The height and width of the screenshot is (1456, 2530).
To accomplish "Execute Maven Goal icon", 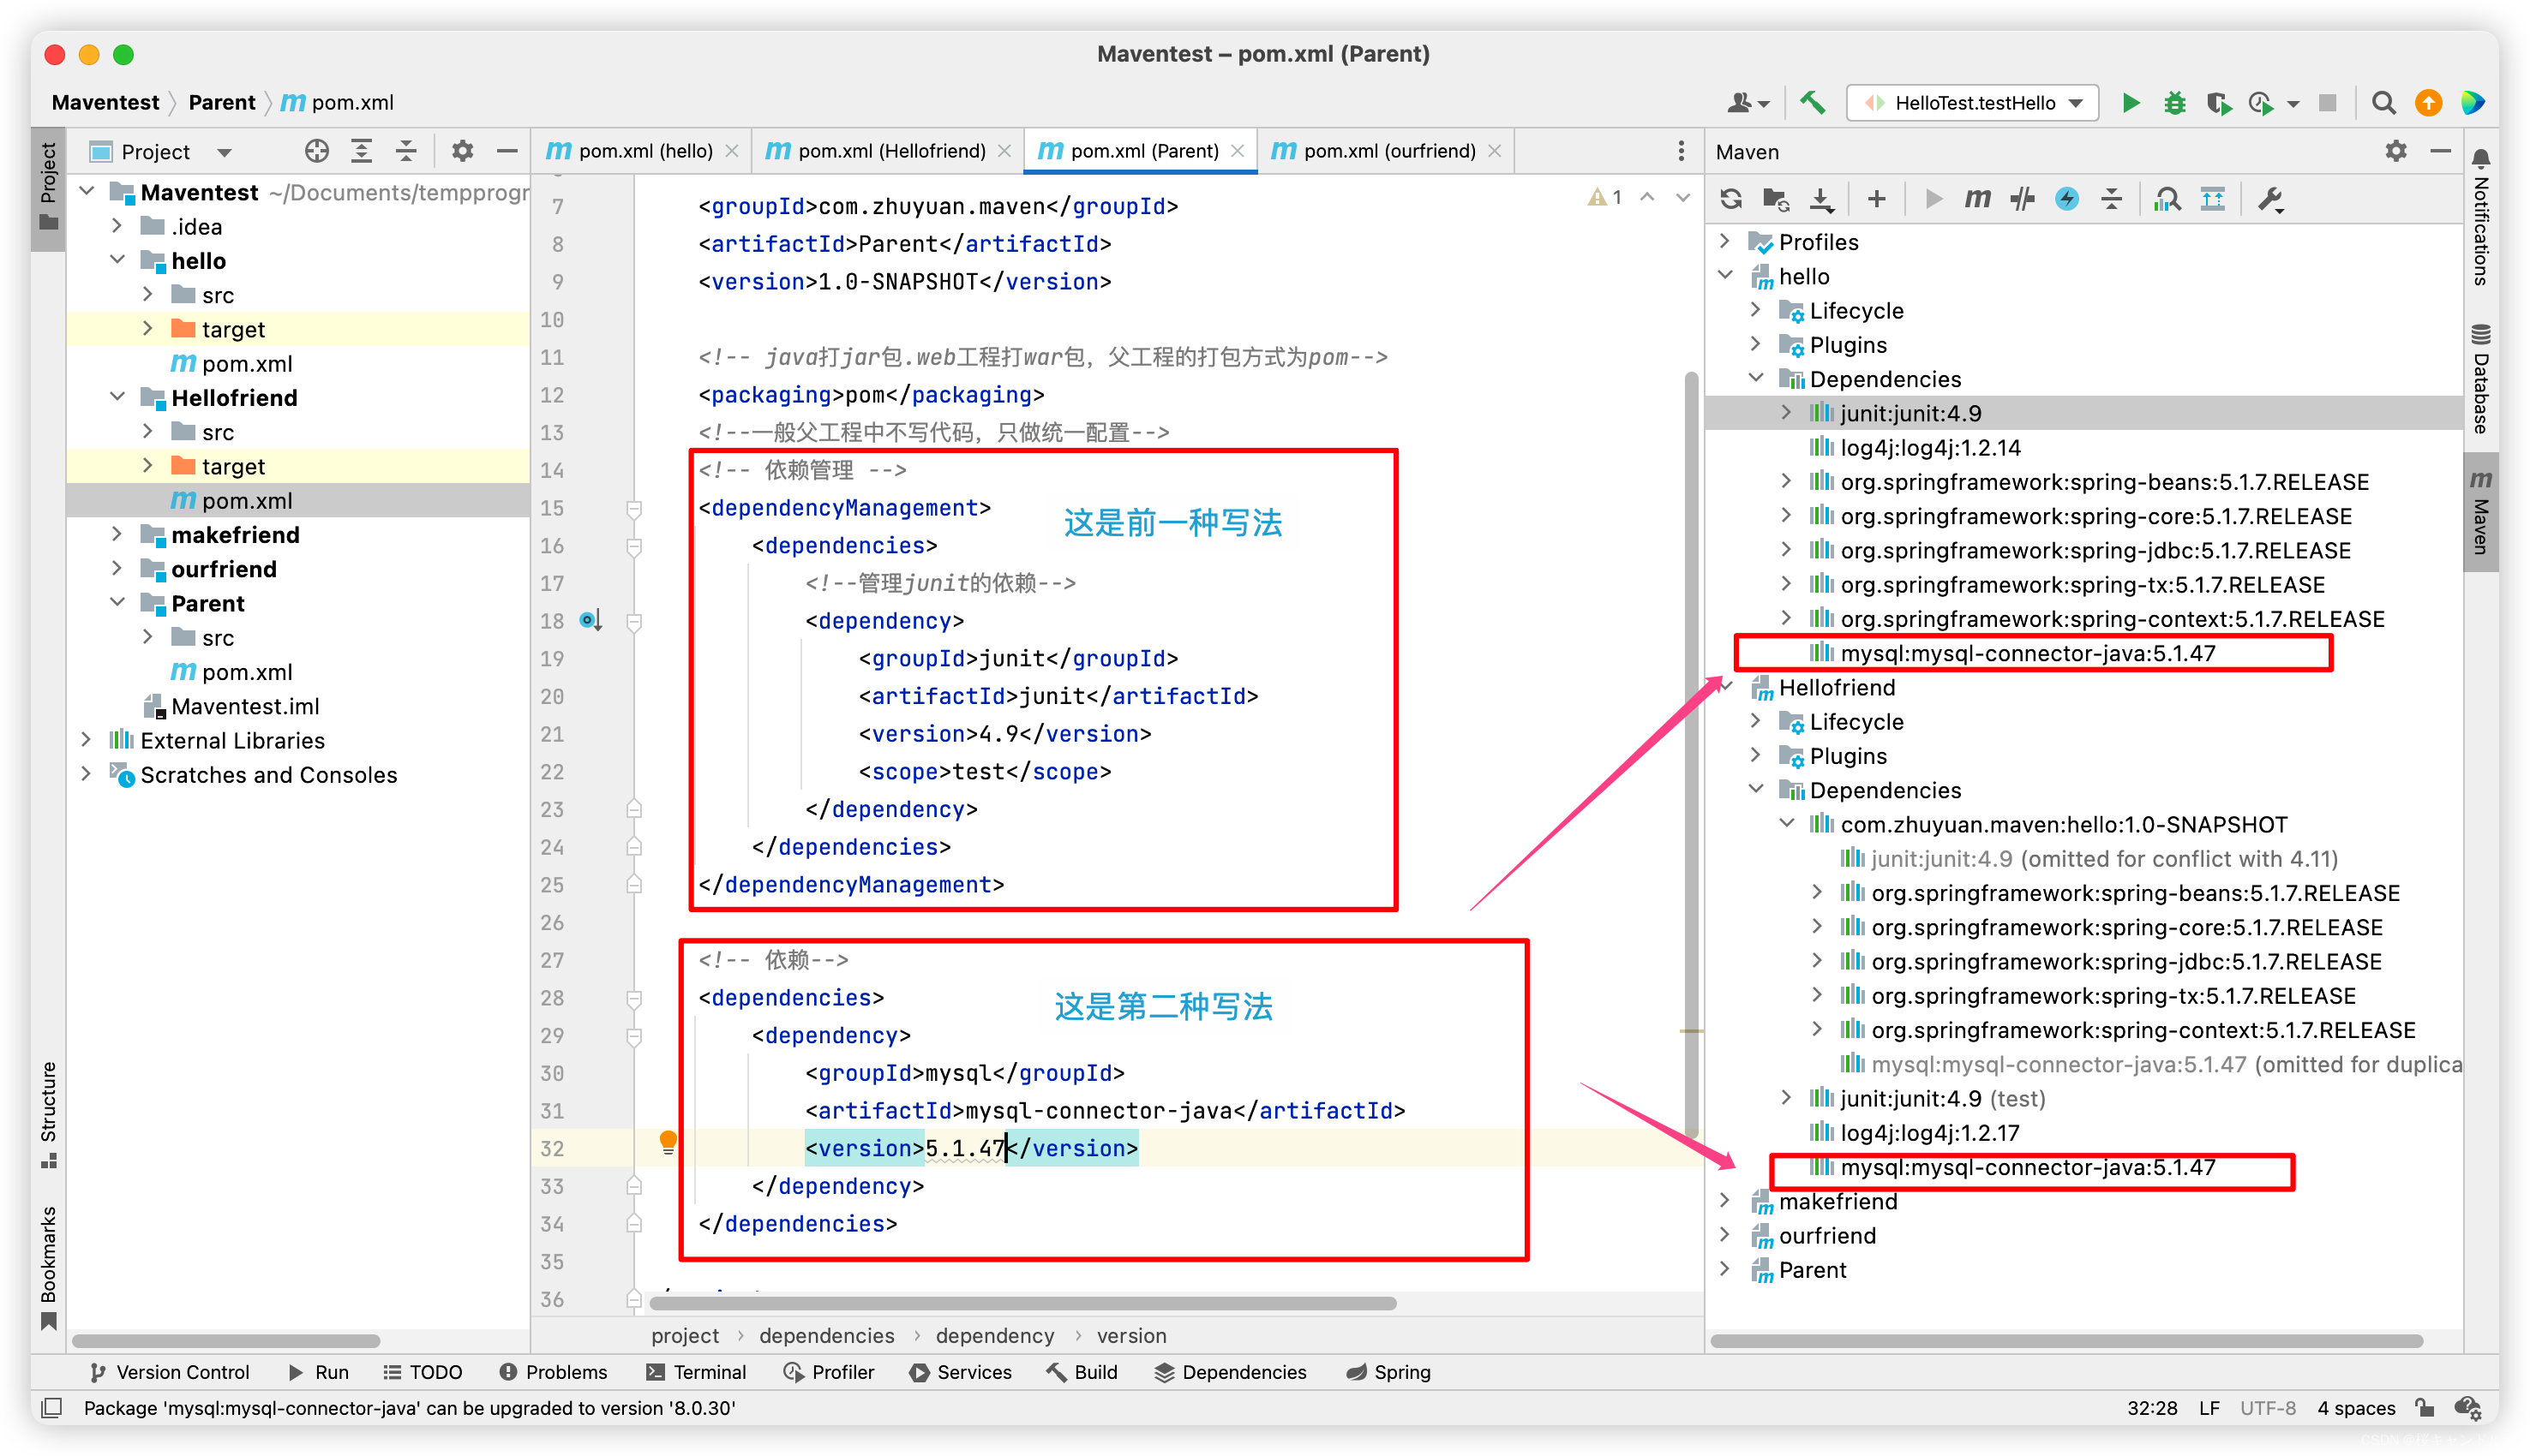I will click(x=1978, y=199).
